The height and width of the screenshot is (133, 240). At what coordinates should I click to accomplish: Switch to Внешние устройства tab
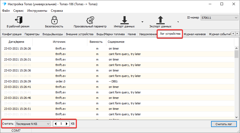79,34
